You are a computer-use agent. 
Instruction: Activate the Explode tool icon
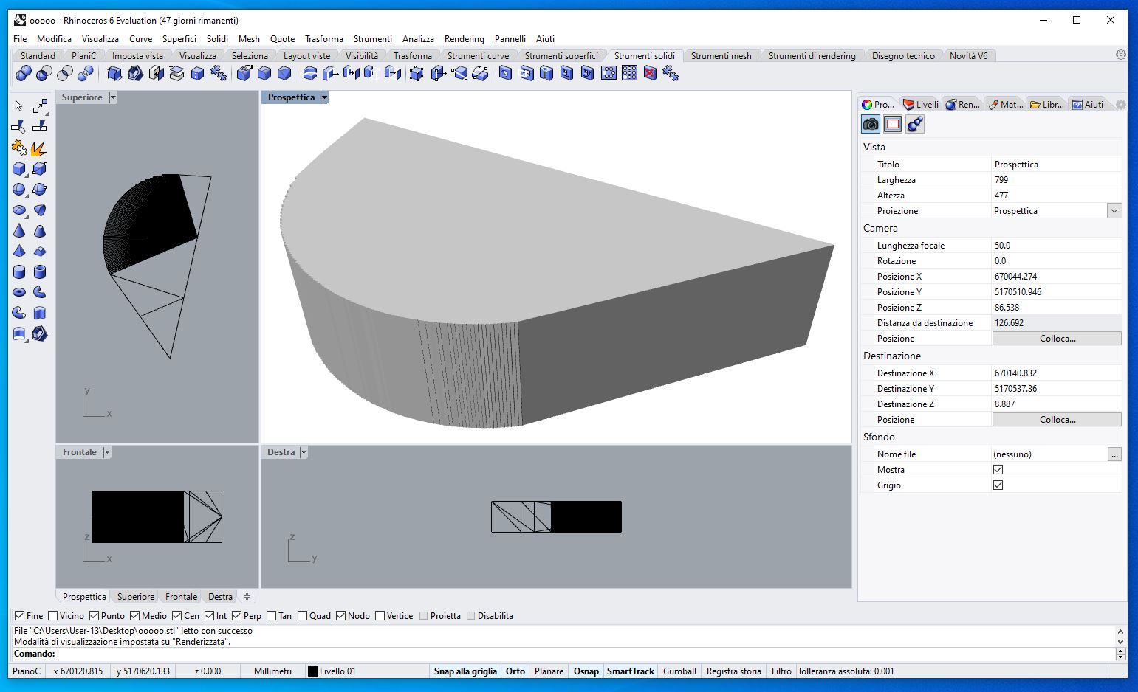point(38,148)
